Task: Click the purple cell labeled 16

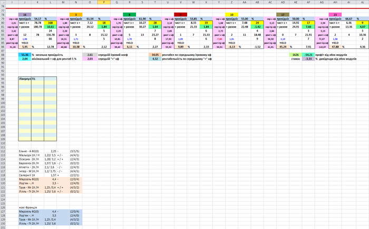Action: [25, 15]
